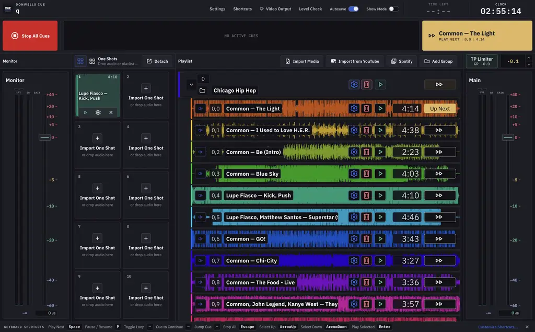Click Import from YouTube button

[x=355, y=61]
